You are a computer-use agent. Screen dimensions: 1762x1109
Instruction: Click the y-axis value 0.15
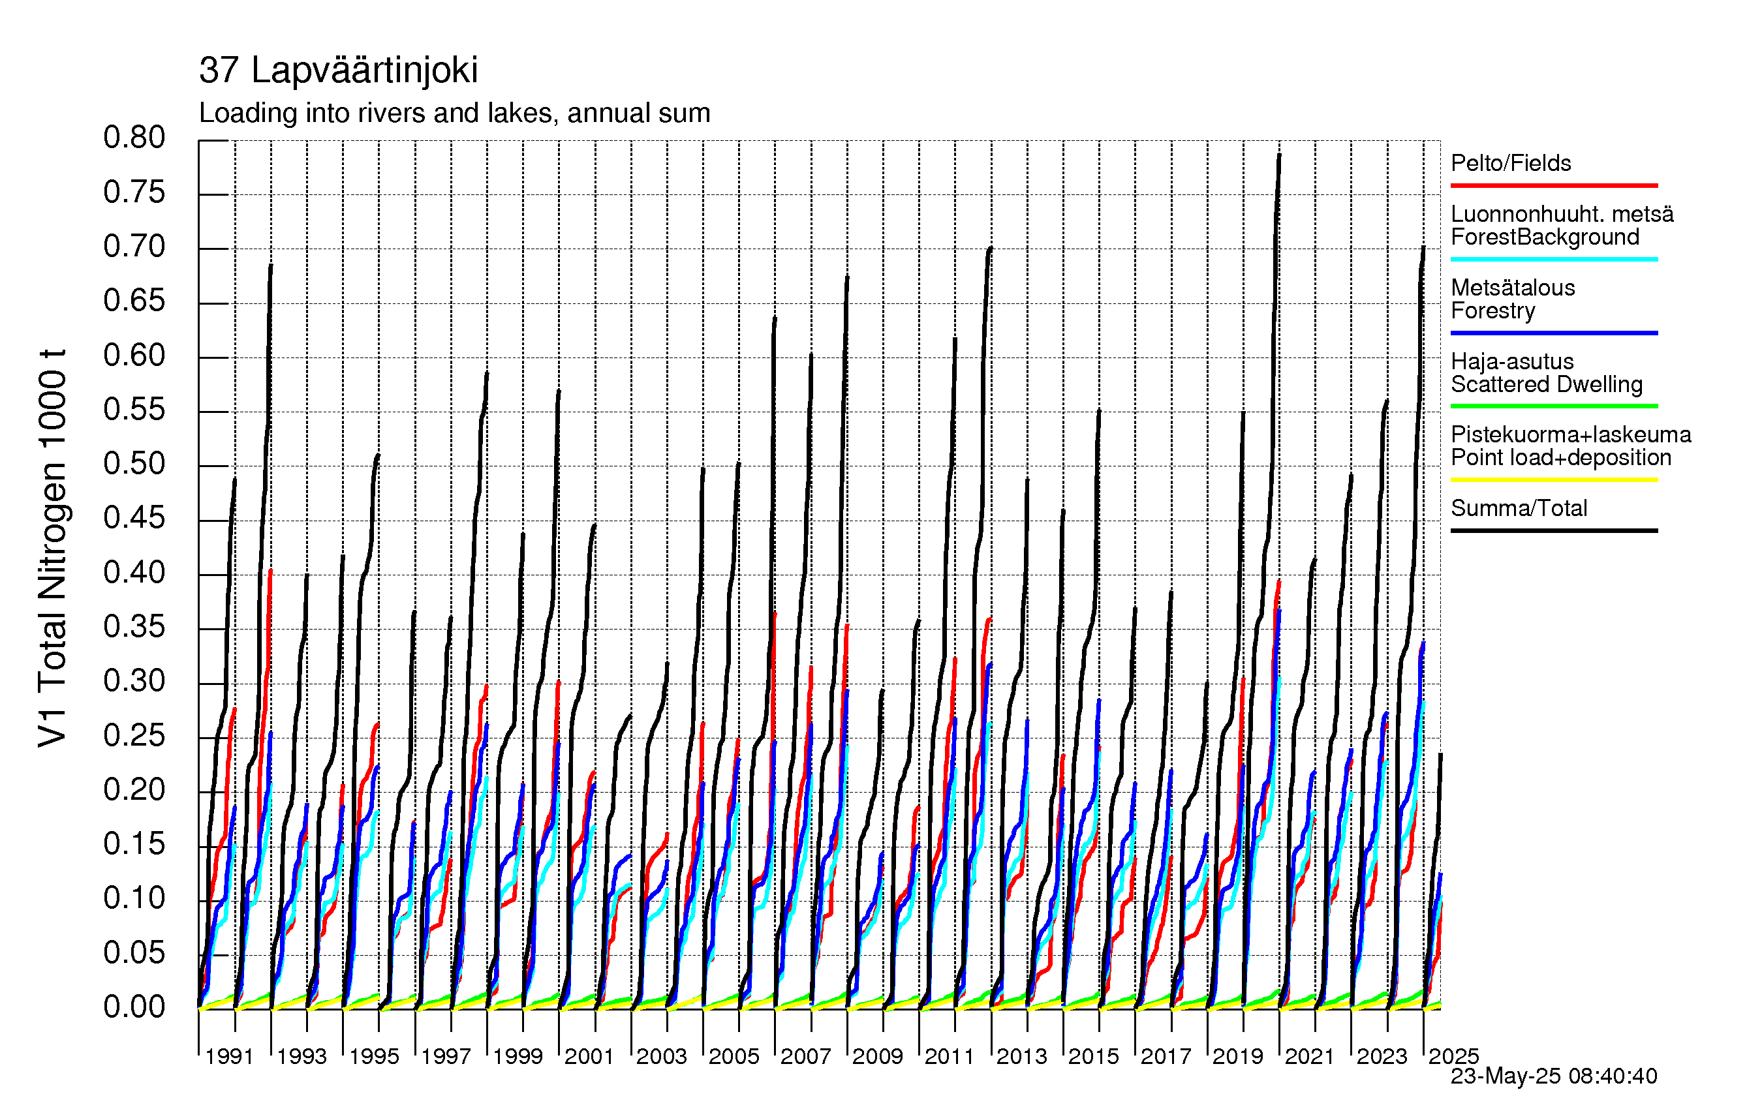(134, 844)
